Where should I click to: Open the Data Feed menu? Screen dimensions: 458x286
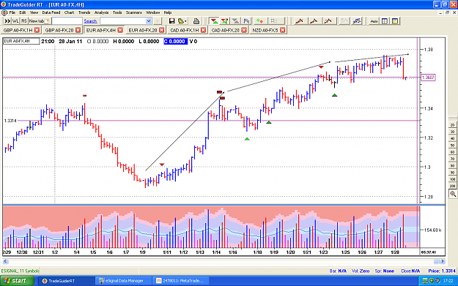(x=51, y=12)
